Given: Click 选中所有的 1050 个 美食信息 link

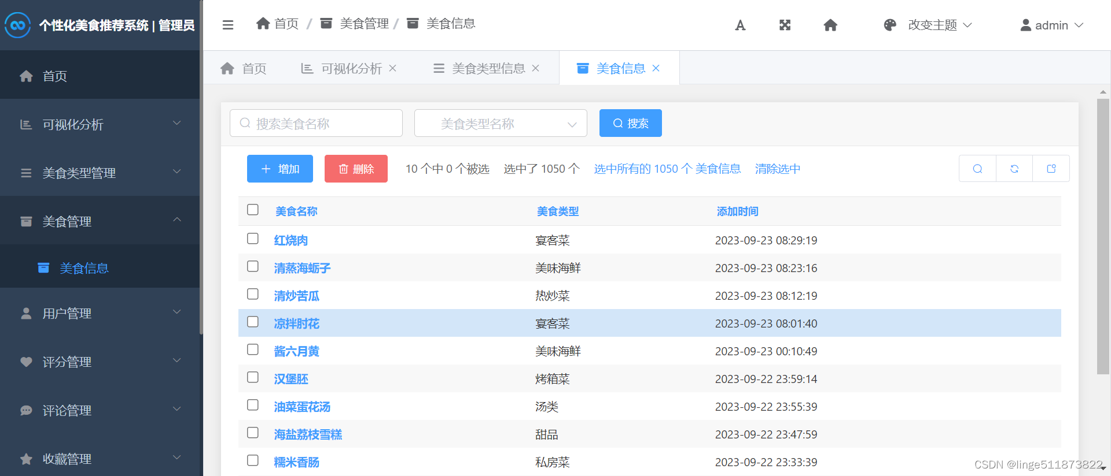Looking at the screenshot, I should point(667,169).
